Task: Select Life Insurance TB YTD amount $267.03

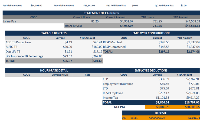Action: coord(97,56)
